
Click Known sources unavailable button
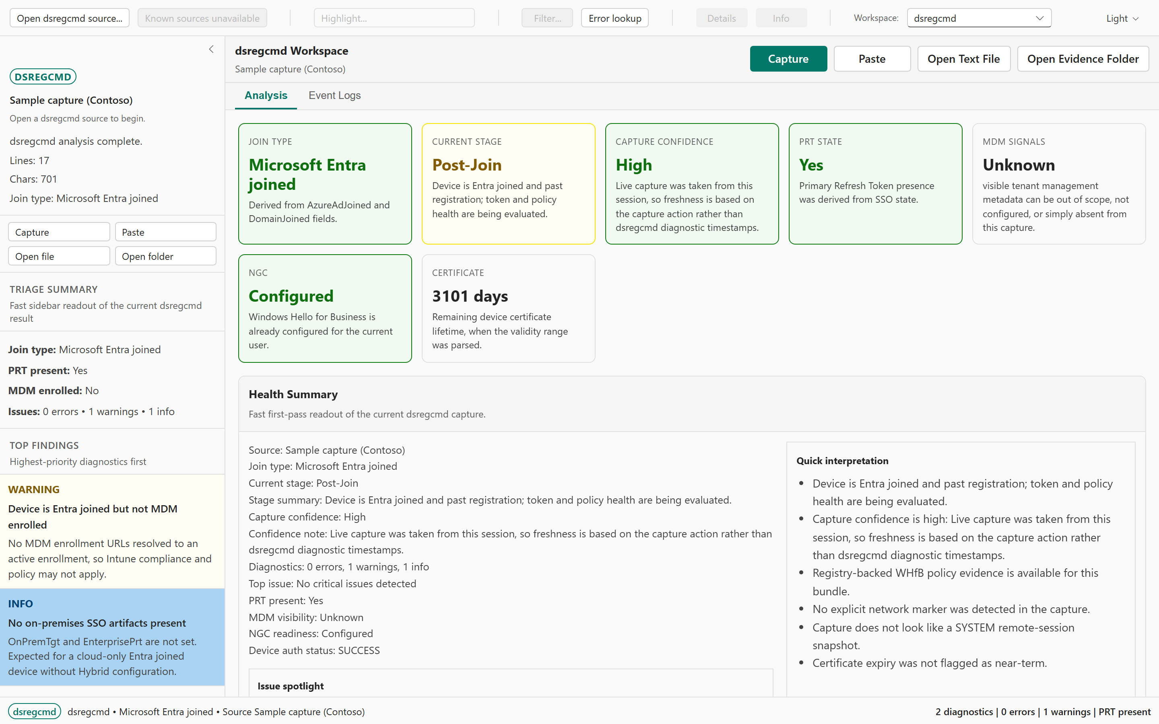tap(202, 18)
